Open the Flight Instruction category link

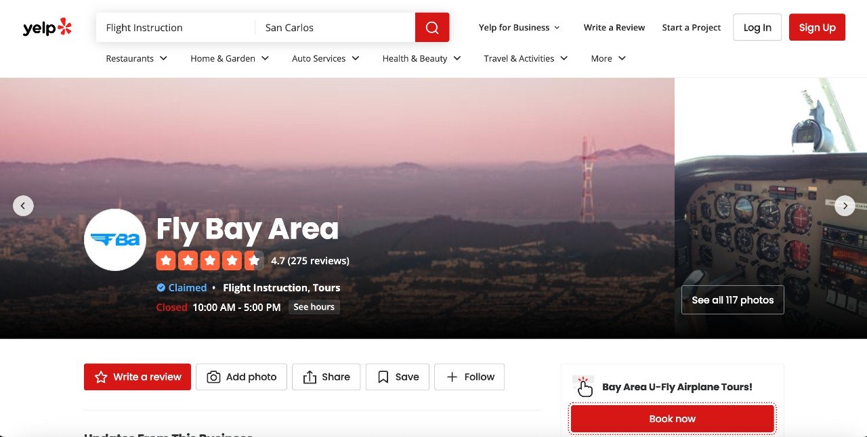pos(265,288)
